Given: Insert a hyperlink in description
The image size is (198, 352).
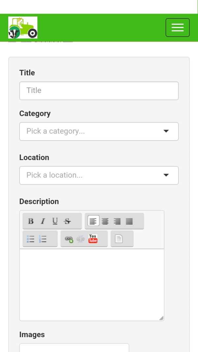Looking at the screenshot, I should 69,239.
